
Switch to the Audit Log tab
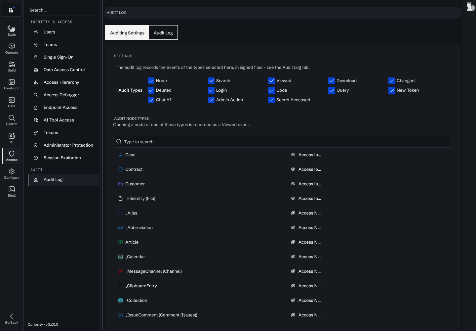point(163,33)
